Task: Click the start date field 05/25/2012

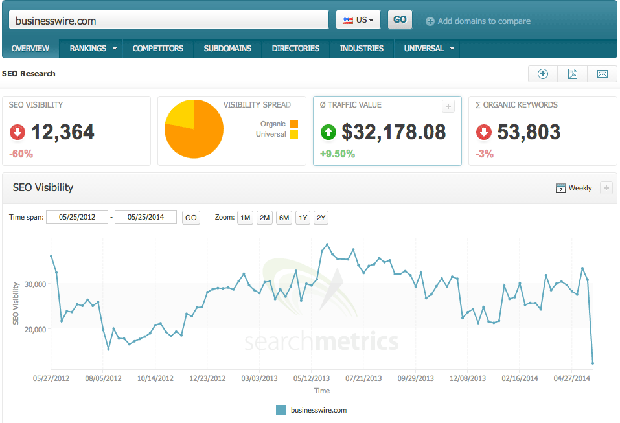Action: click(77, 217)
